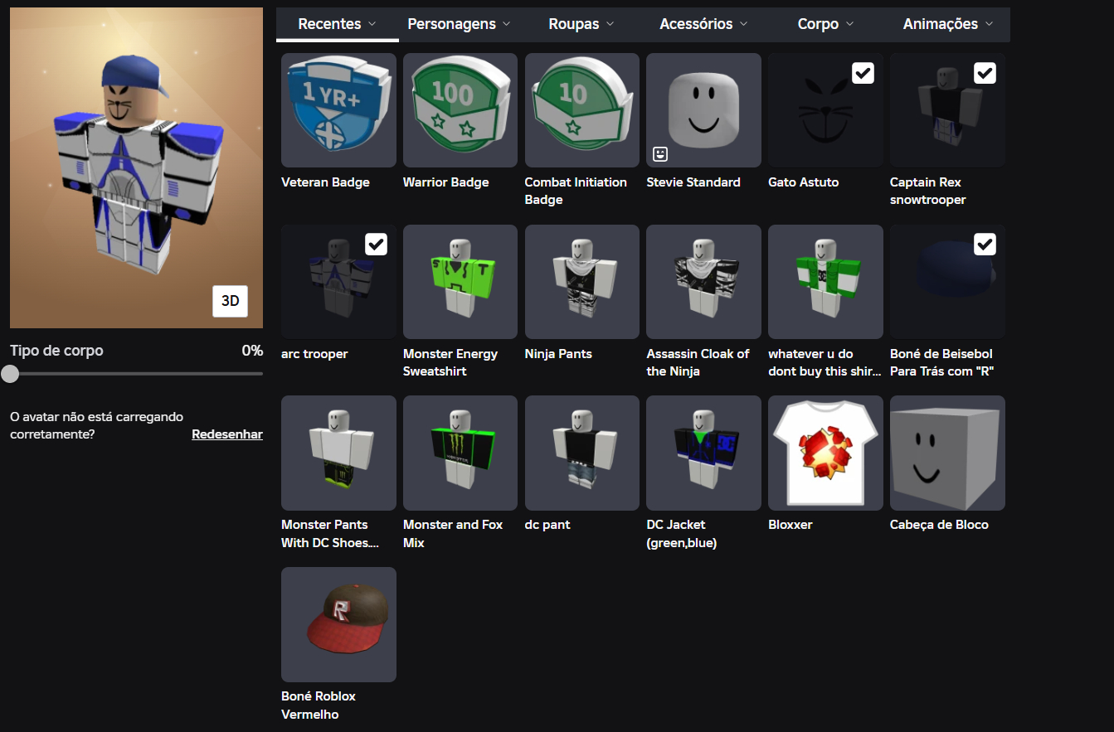Expand the Corpo dropdown chevron
This screenshot has height=732, width=1114.
849,24
